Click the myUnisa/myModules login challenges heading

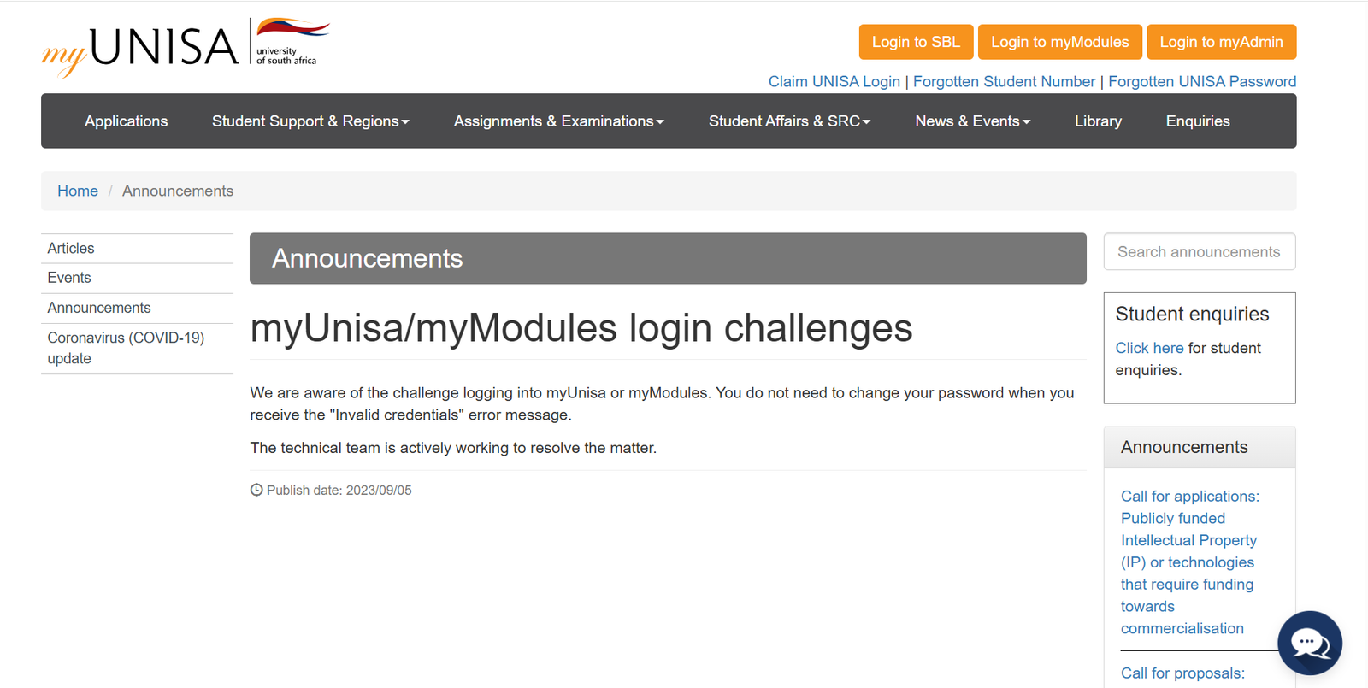pos(581,328)
